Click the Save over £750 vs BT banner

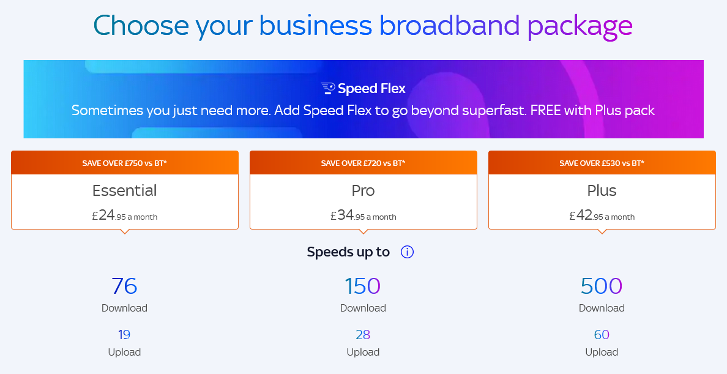click(125, 163)
